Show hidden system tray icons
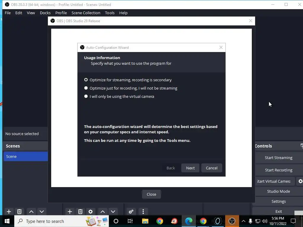 244,221
